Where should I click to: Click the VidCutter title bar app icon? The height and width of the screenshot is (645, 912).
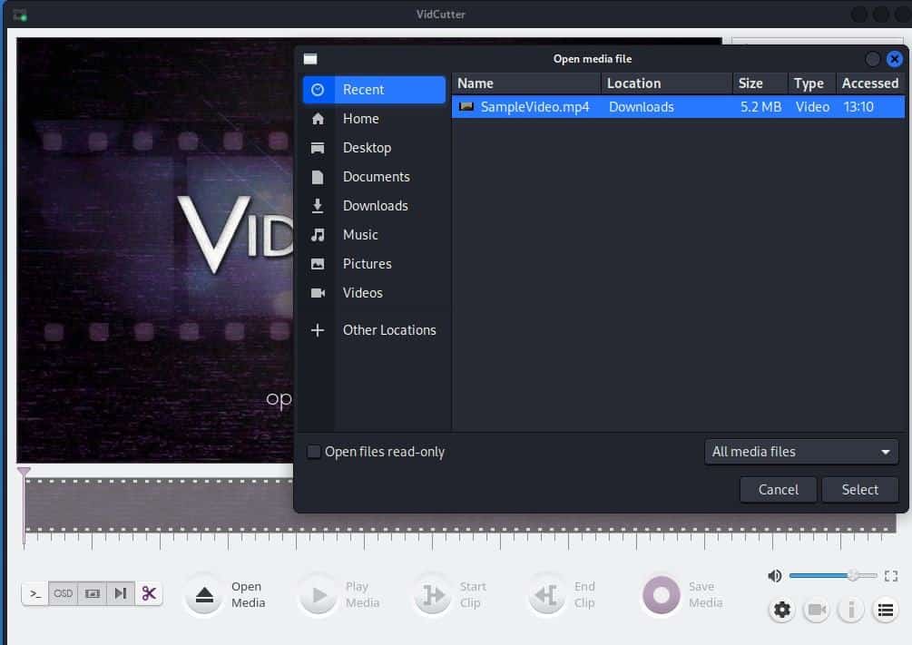point(20,15)
